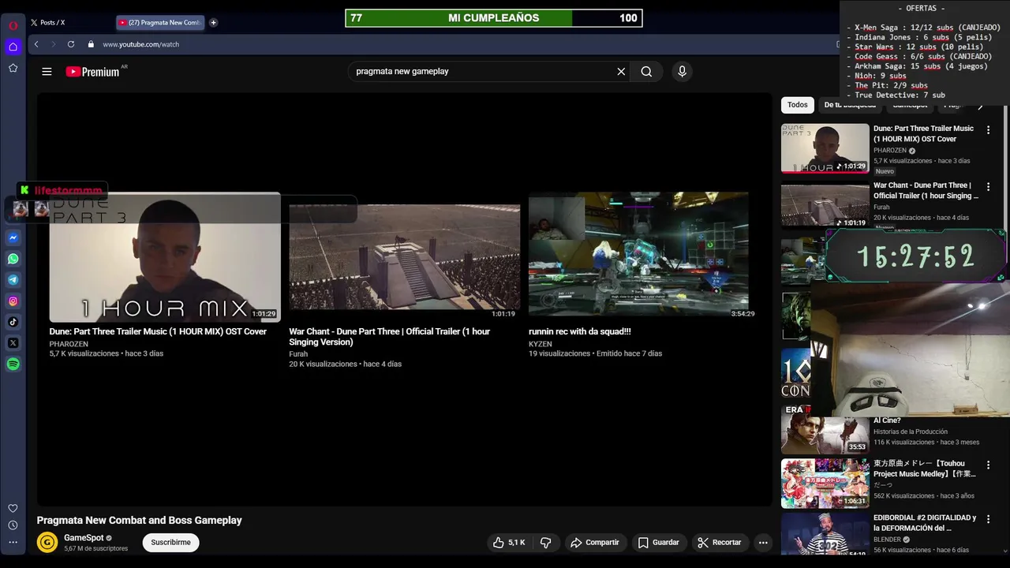Screen dimensions: 1010x568
Task: Open Spotify in the Opera sidebar
Action: click(13, 364)
